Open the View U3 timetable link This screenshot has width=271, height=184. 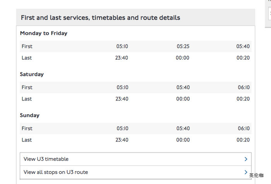pos(46,159)
